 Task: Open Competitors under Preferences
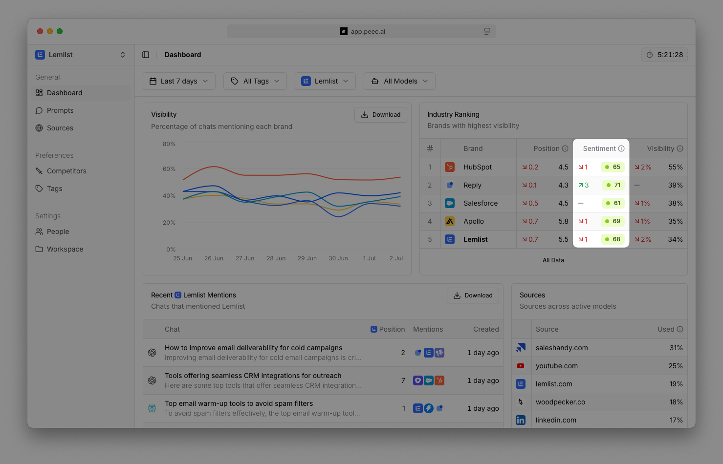tap(66, 170)
